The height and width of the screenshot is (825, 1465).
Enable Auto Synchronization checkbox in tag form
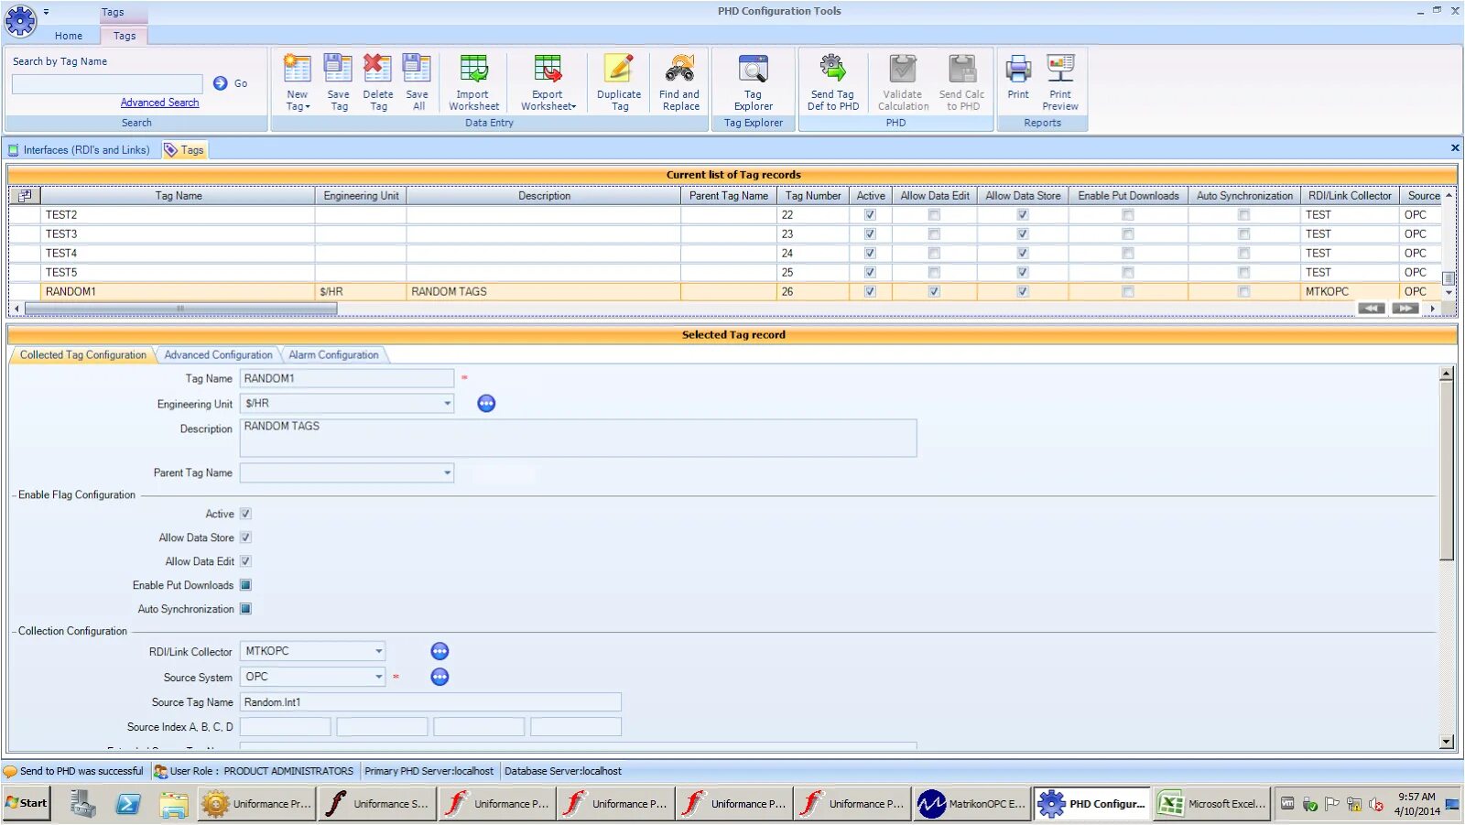tap(245, 609)
